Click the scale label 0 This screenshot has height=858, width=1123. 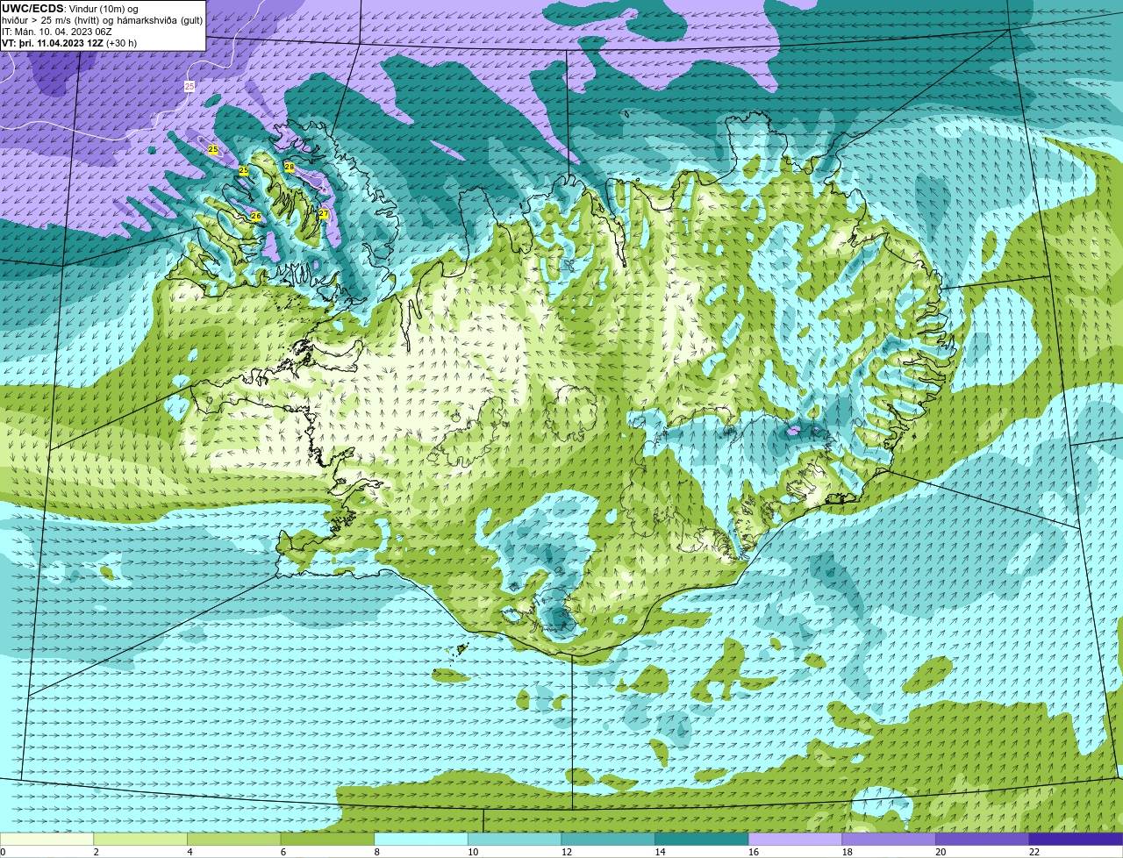3,852
